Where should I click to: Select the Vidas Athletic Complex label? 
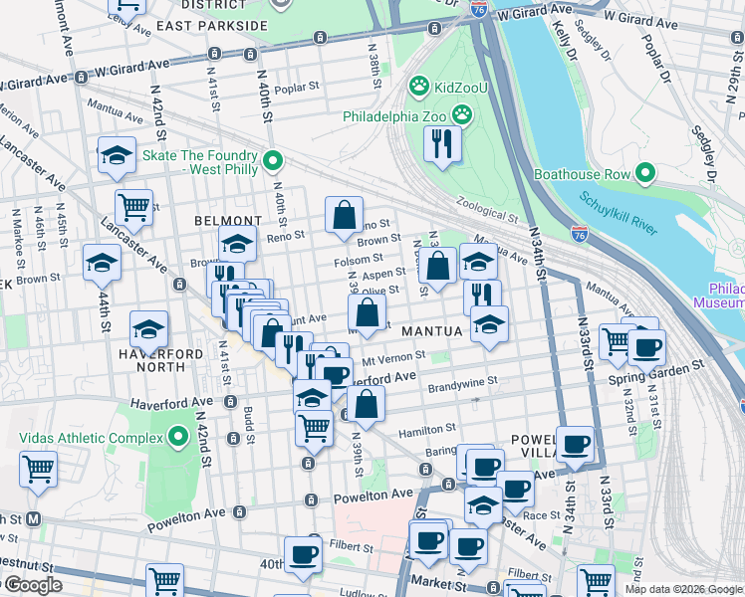[x=92, y=438]
